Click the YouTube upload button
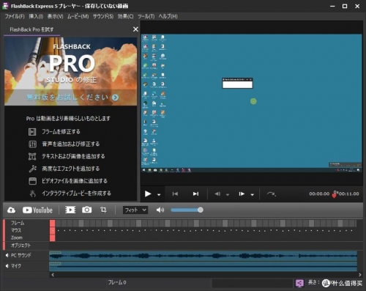Viewport: 366px width, 291px height. click(x=37, y=210)
